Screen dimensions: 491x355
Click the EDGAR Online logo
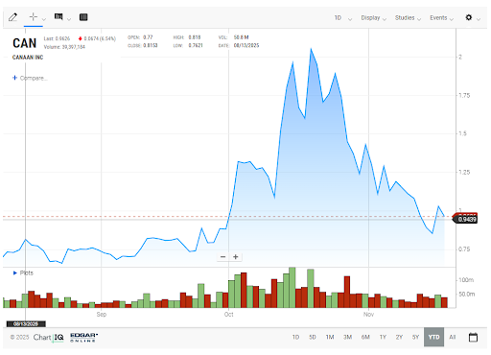tap(83, 337)
